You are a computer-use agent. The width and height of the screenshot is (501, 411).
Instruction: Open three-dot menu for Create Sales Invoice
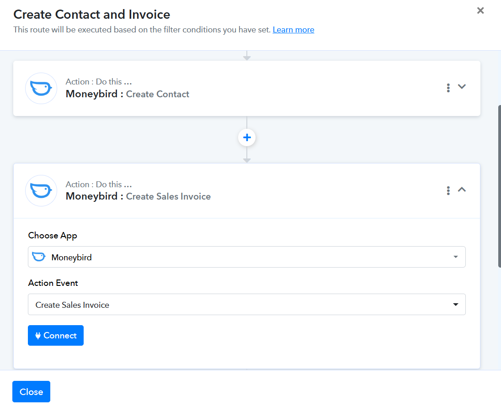(x=448, y=190)
